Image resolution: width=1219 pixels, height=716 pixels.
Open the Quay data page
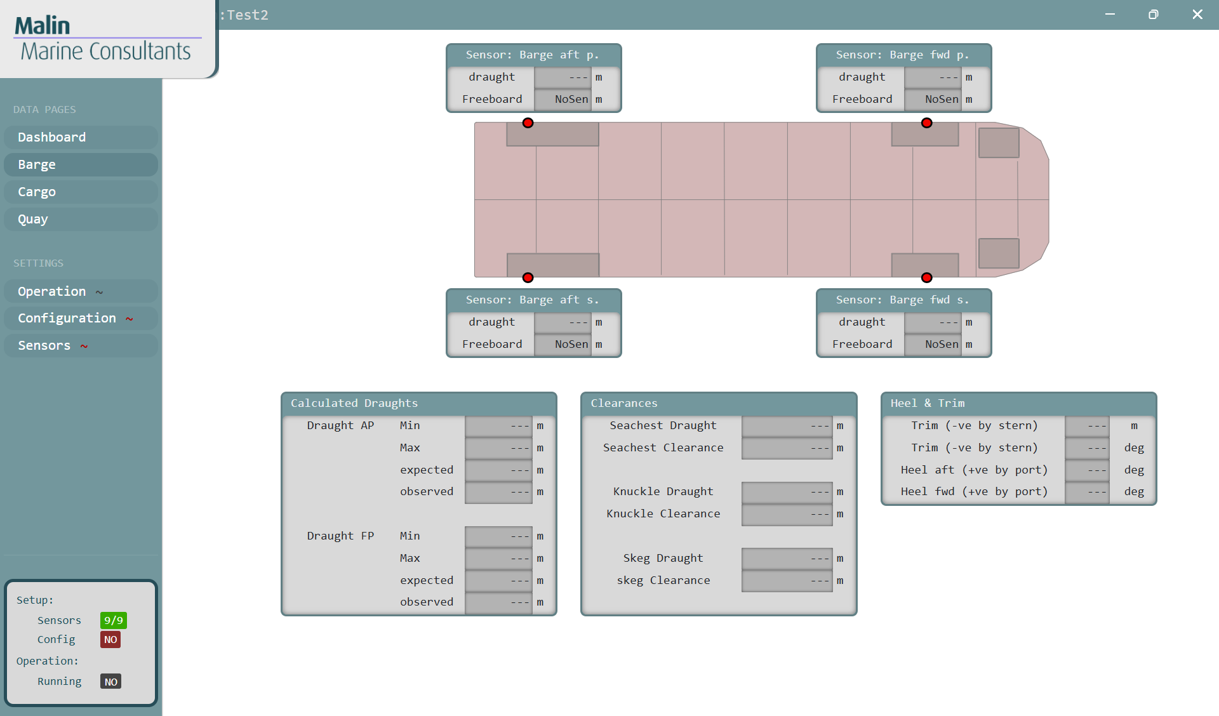tap(81, 219)
